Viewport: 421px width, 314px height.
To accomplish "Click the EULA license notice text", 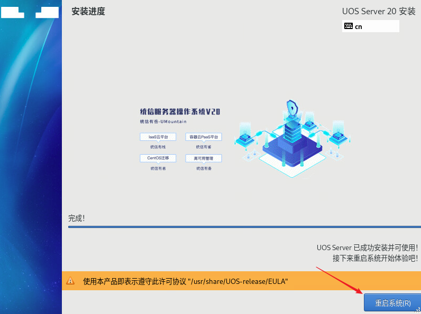I will [186, 281].
